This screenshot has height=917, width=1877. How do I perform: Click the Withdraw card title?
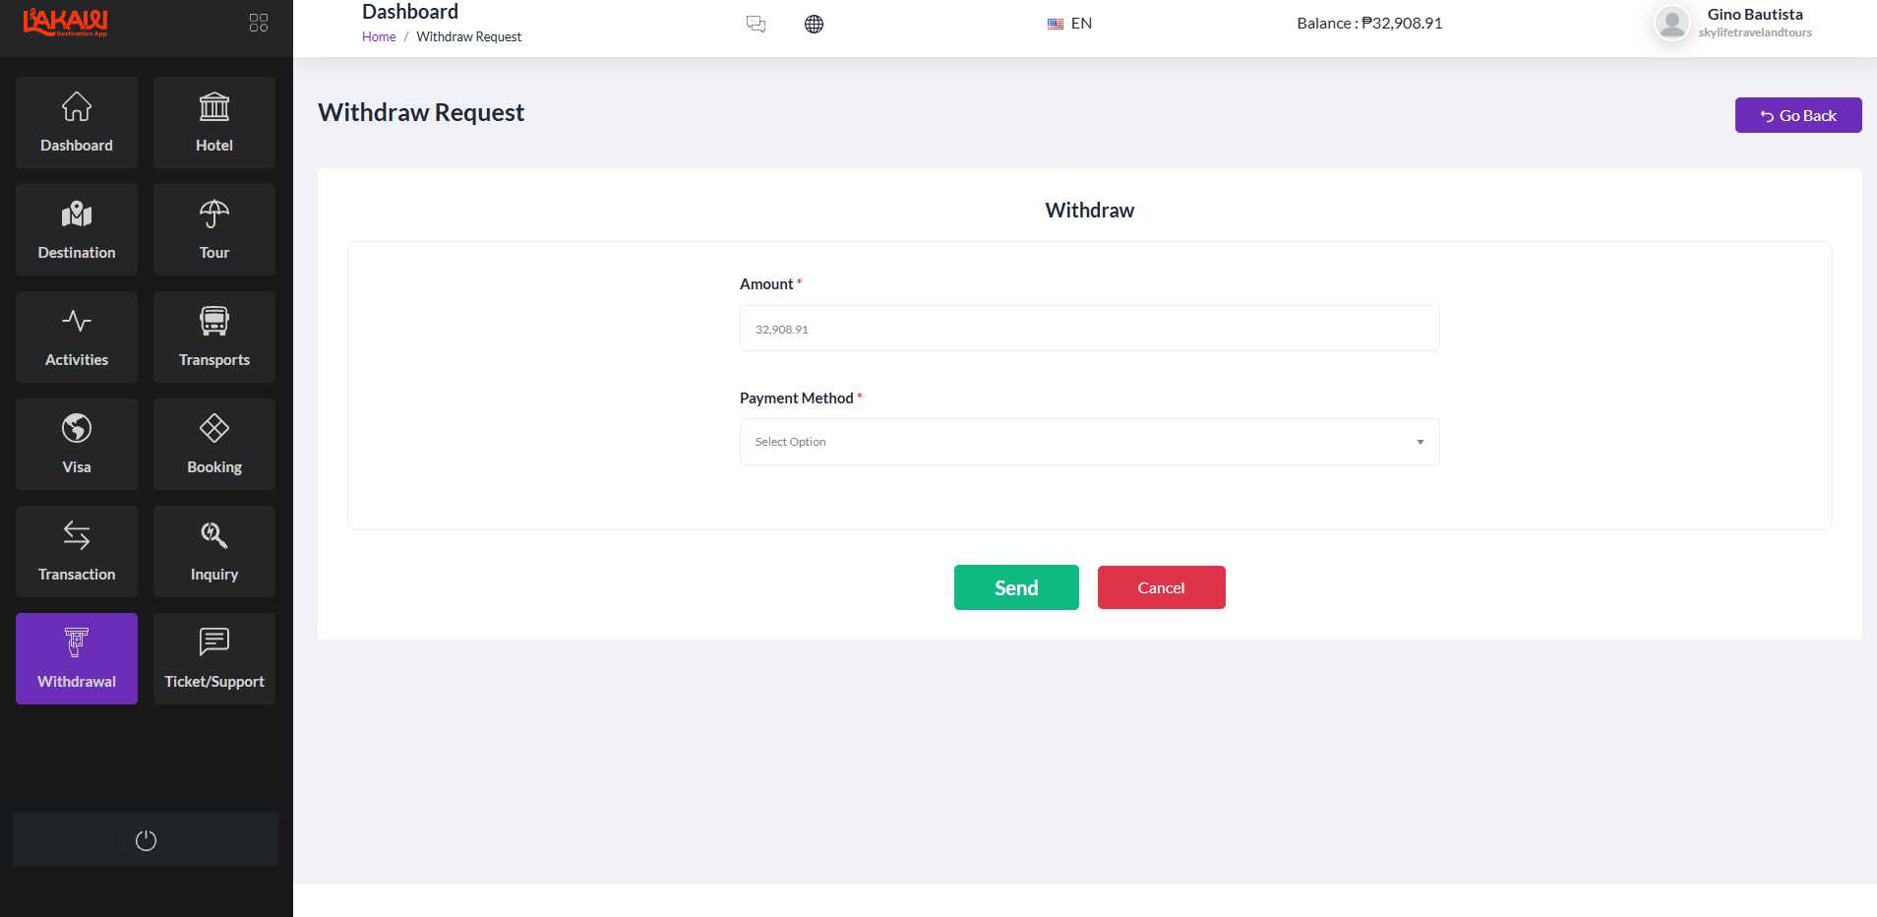click(1090, 210)
